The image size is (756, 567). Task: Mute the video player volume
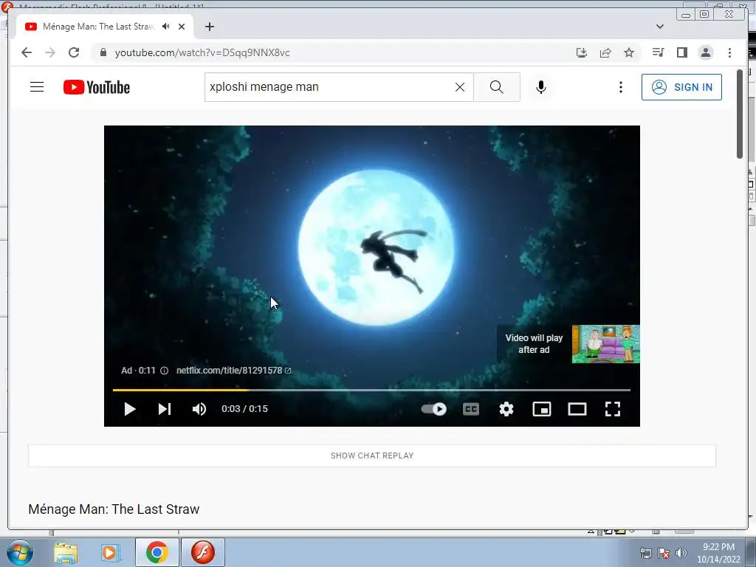tap(199, 409)
